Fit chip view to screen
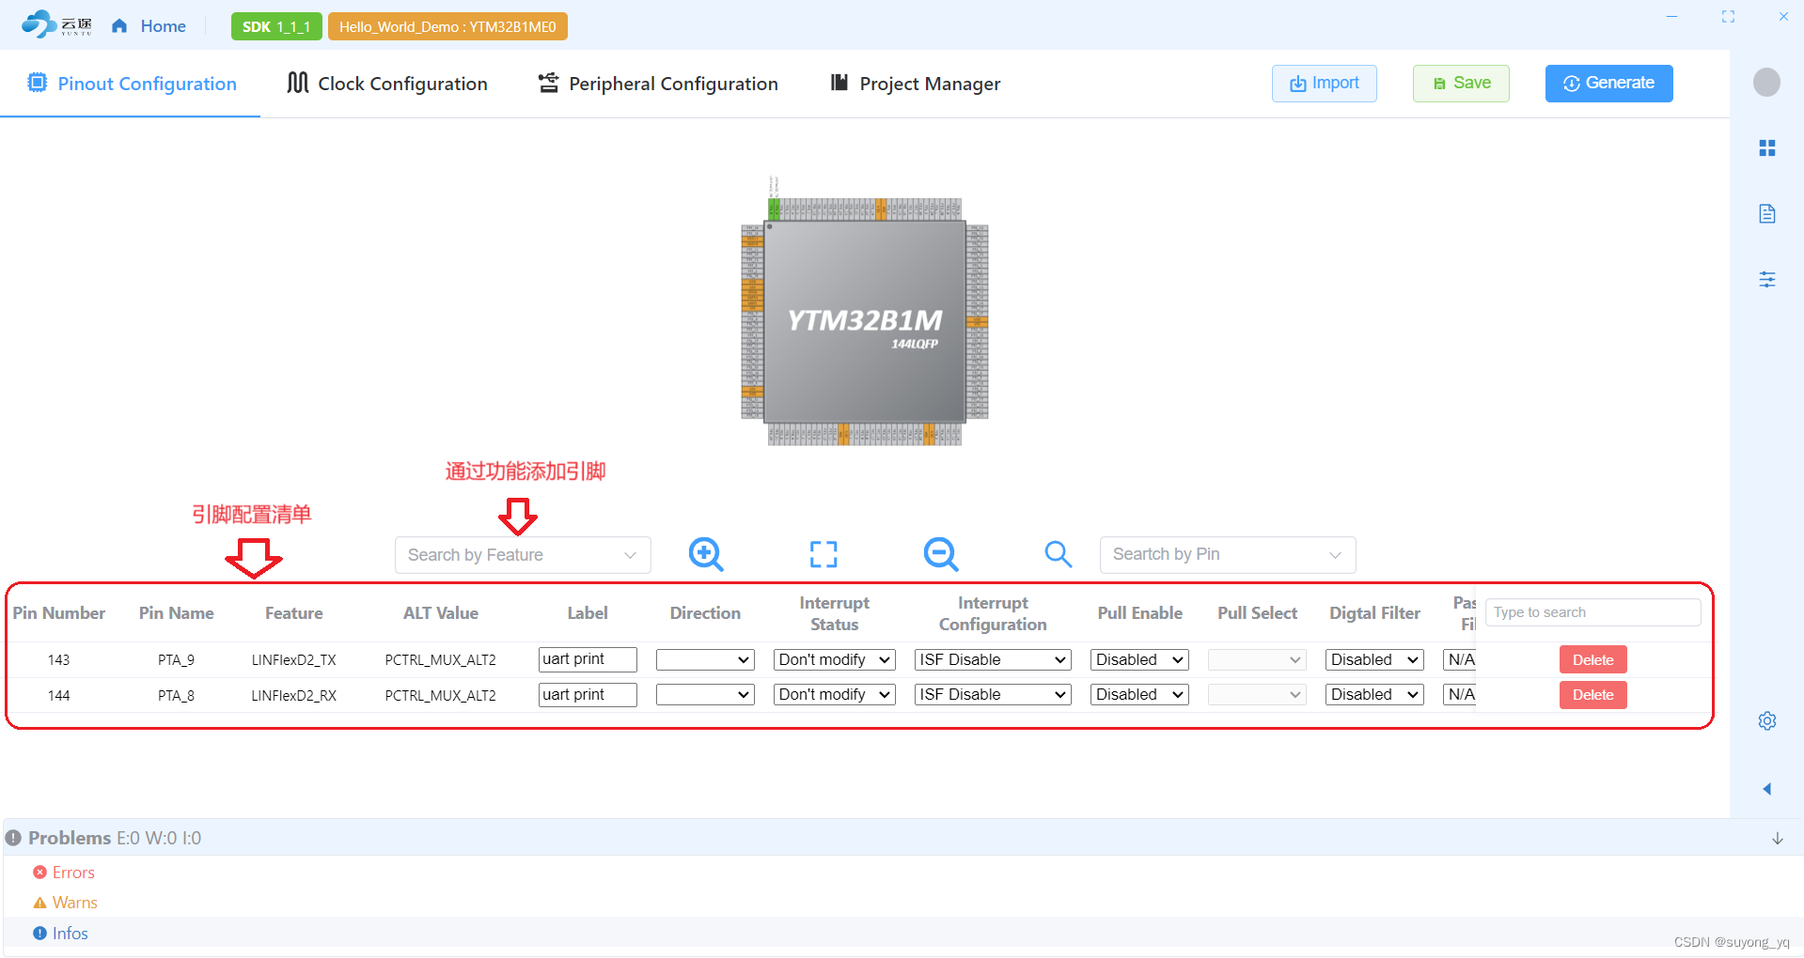1804x958 pixels. point(824,554)
